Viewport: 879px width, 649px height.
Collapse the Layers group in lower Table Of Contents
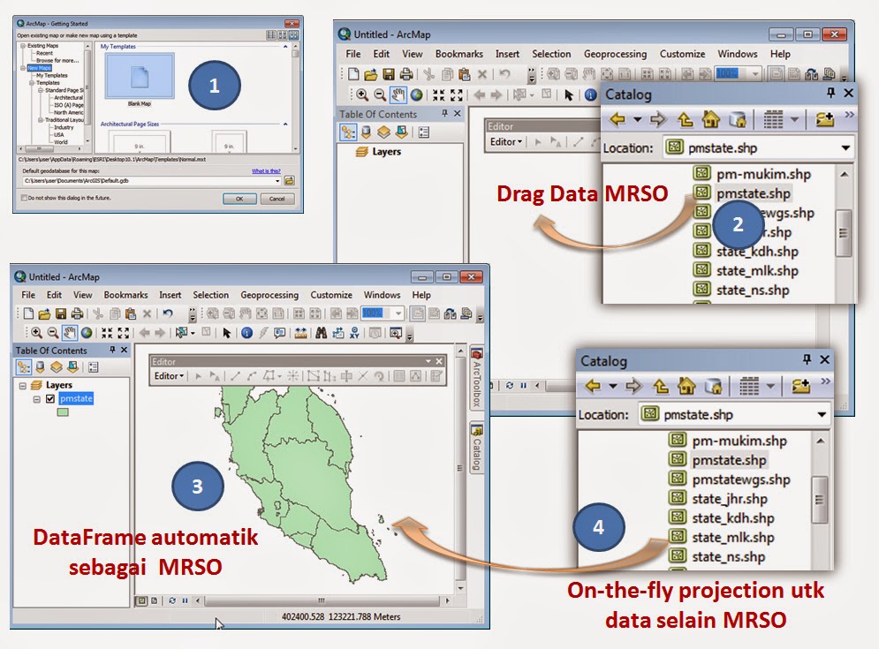(22, 386)
